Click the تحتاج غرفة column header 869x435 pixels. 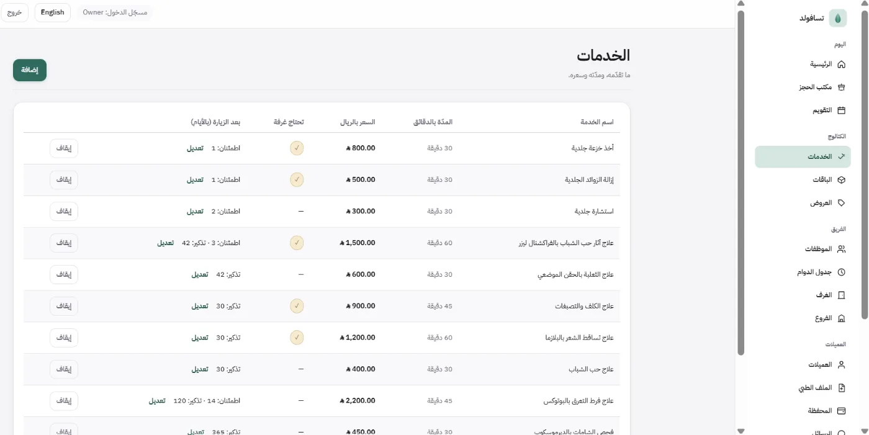point(289,122)
